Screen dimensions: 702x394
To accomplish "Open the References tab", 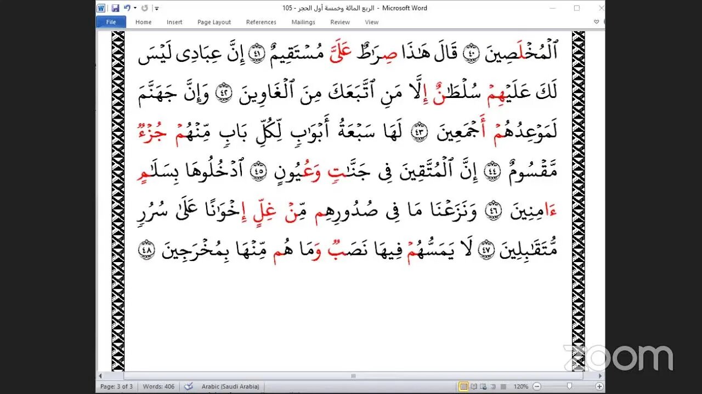I will coord(261,22).
